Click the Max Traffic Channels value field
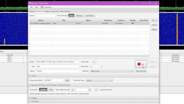Viewport: 184px width, 104px height. click(x=81, y=90)
